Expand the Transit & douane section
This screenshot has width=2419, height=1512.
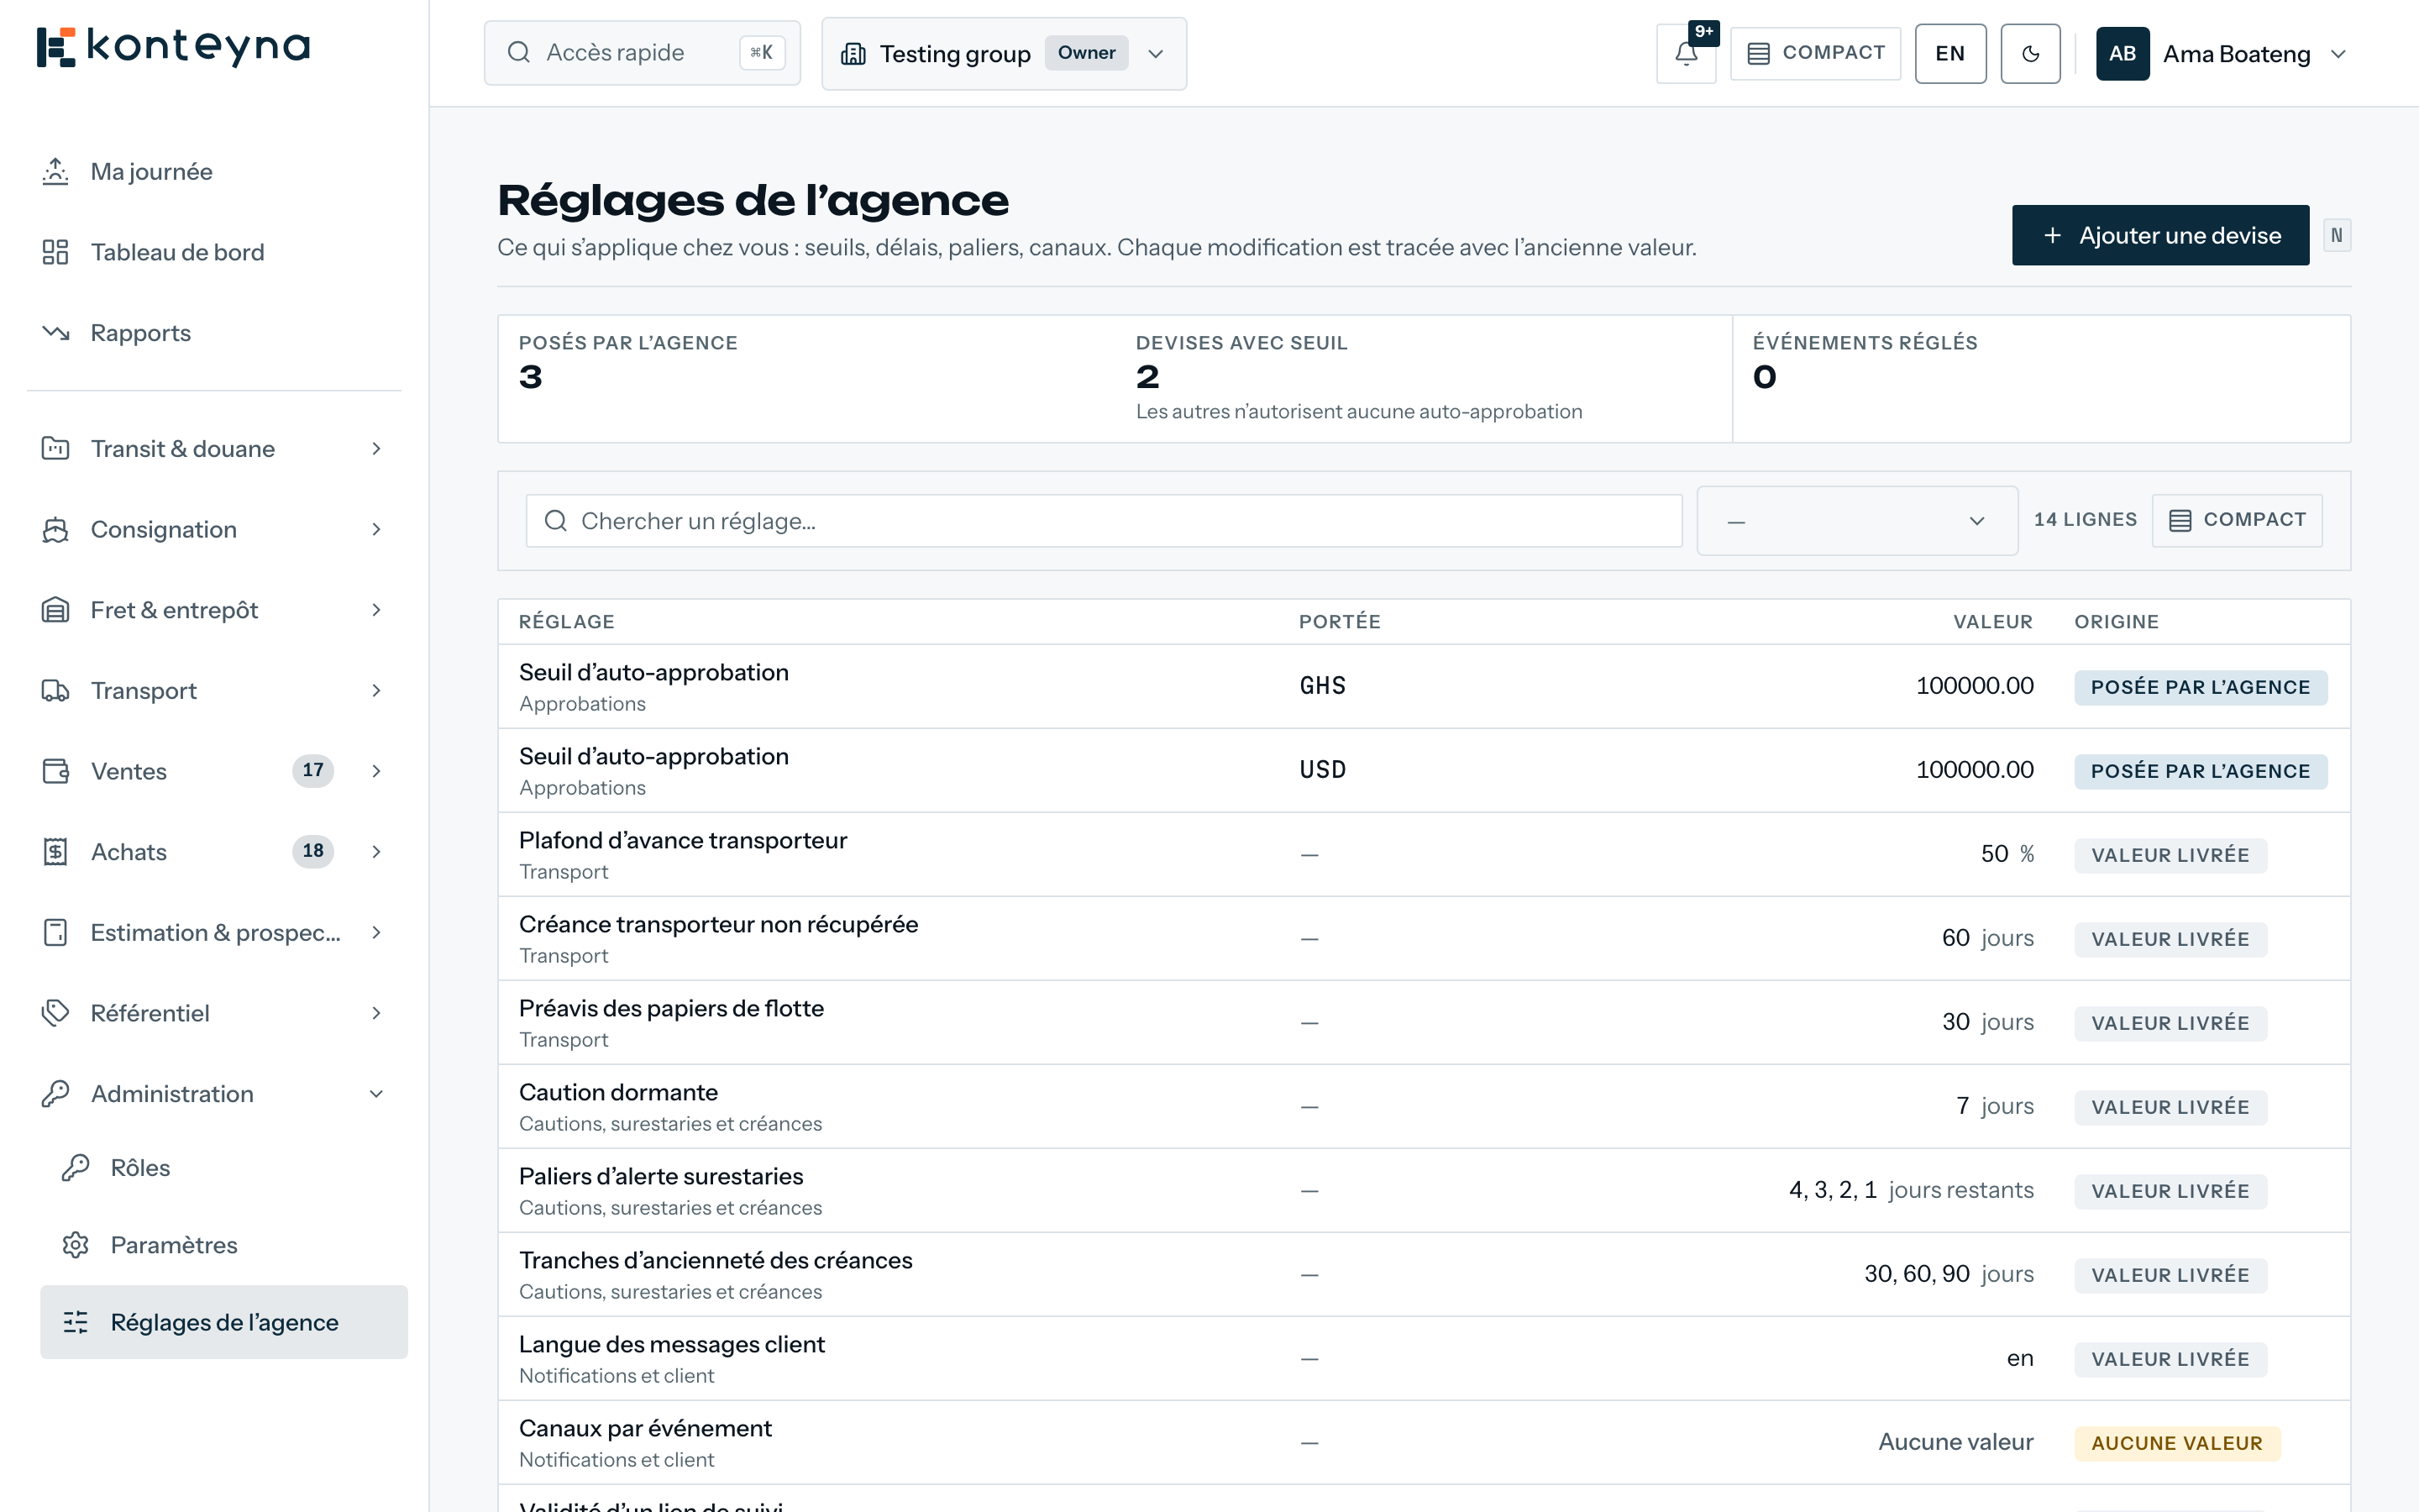tap(377, 448)
